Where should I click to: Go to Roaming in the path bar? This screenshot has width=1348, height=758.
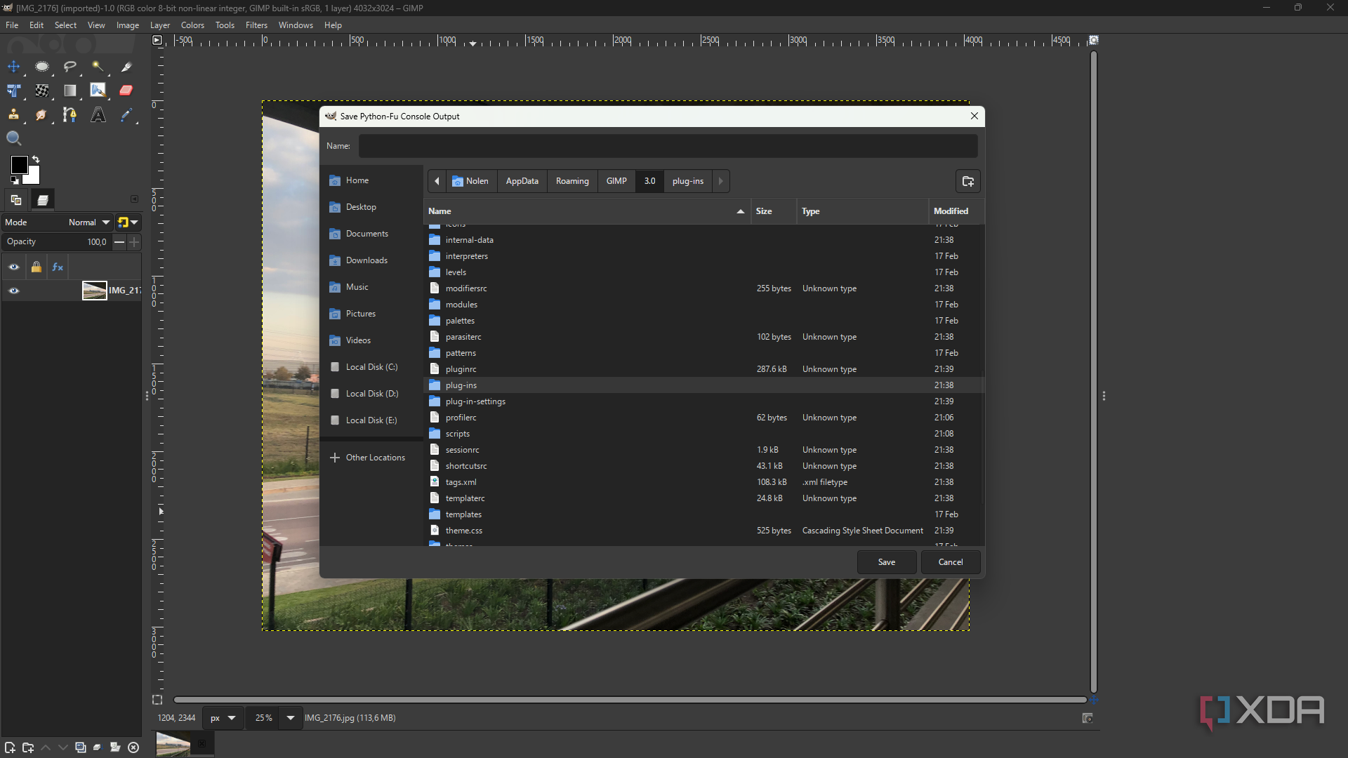tap(572, 181)
